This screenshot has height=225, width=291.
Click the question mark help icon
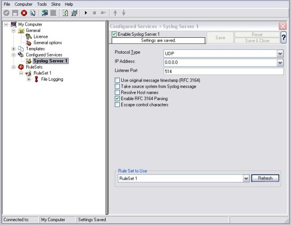(283, 38)
